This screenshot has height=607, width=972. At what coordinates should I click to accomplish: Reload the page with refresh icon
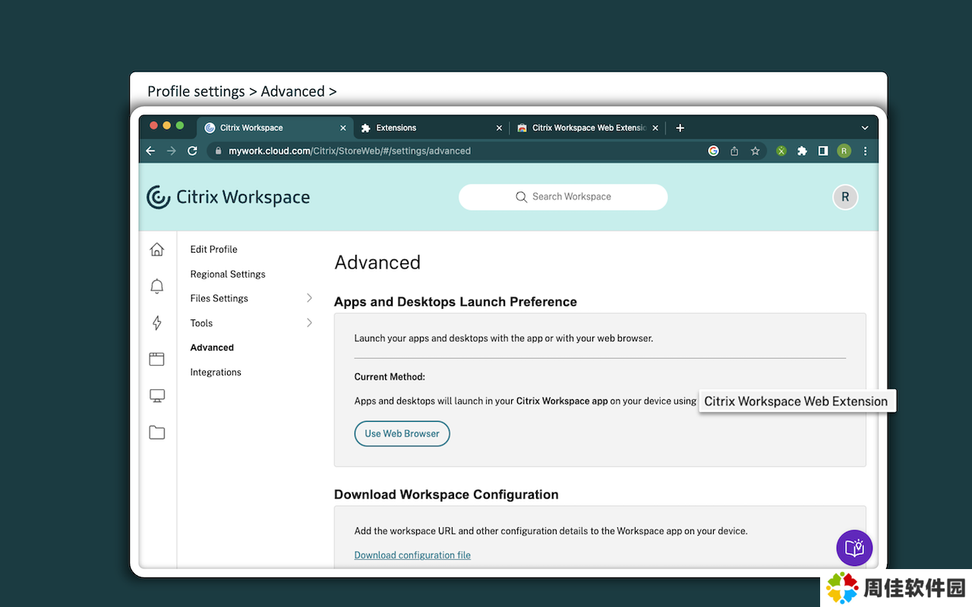point(193,151)
